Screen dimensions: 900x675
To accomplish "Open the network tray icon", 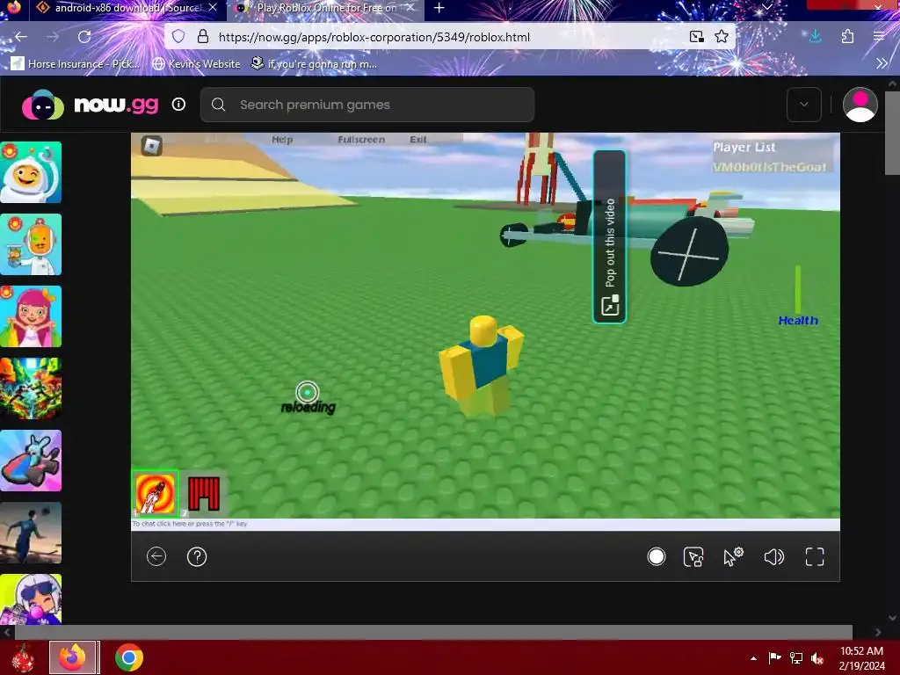I will pos(796,658).
